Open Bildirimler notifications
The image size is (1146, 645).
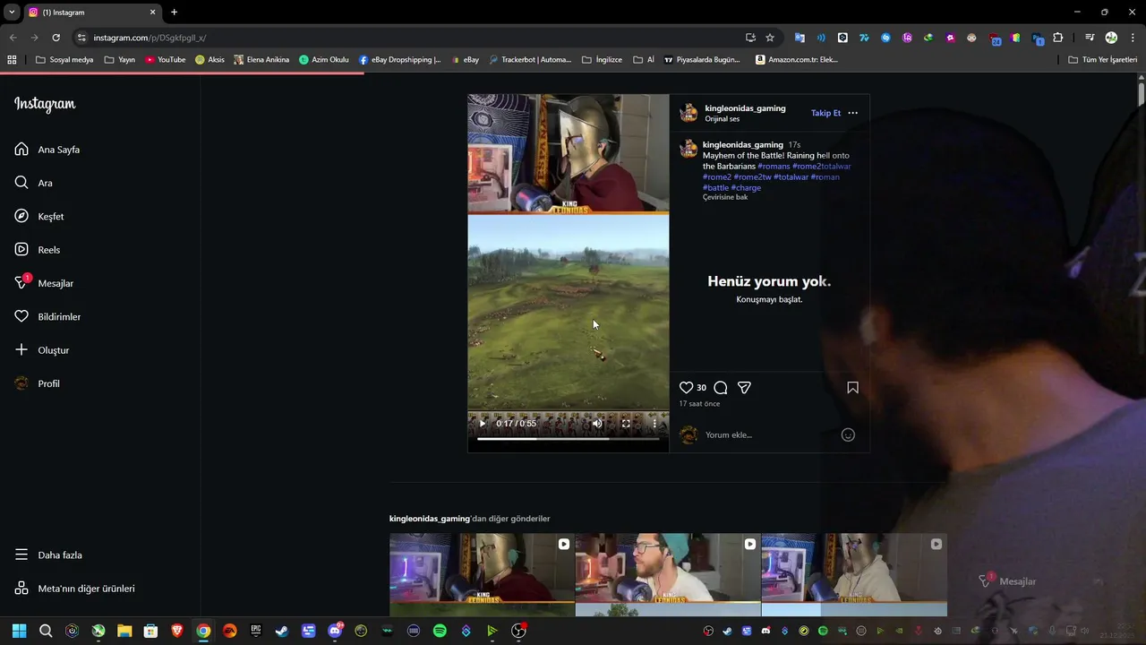coord(47,316)
